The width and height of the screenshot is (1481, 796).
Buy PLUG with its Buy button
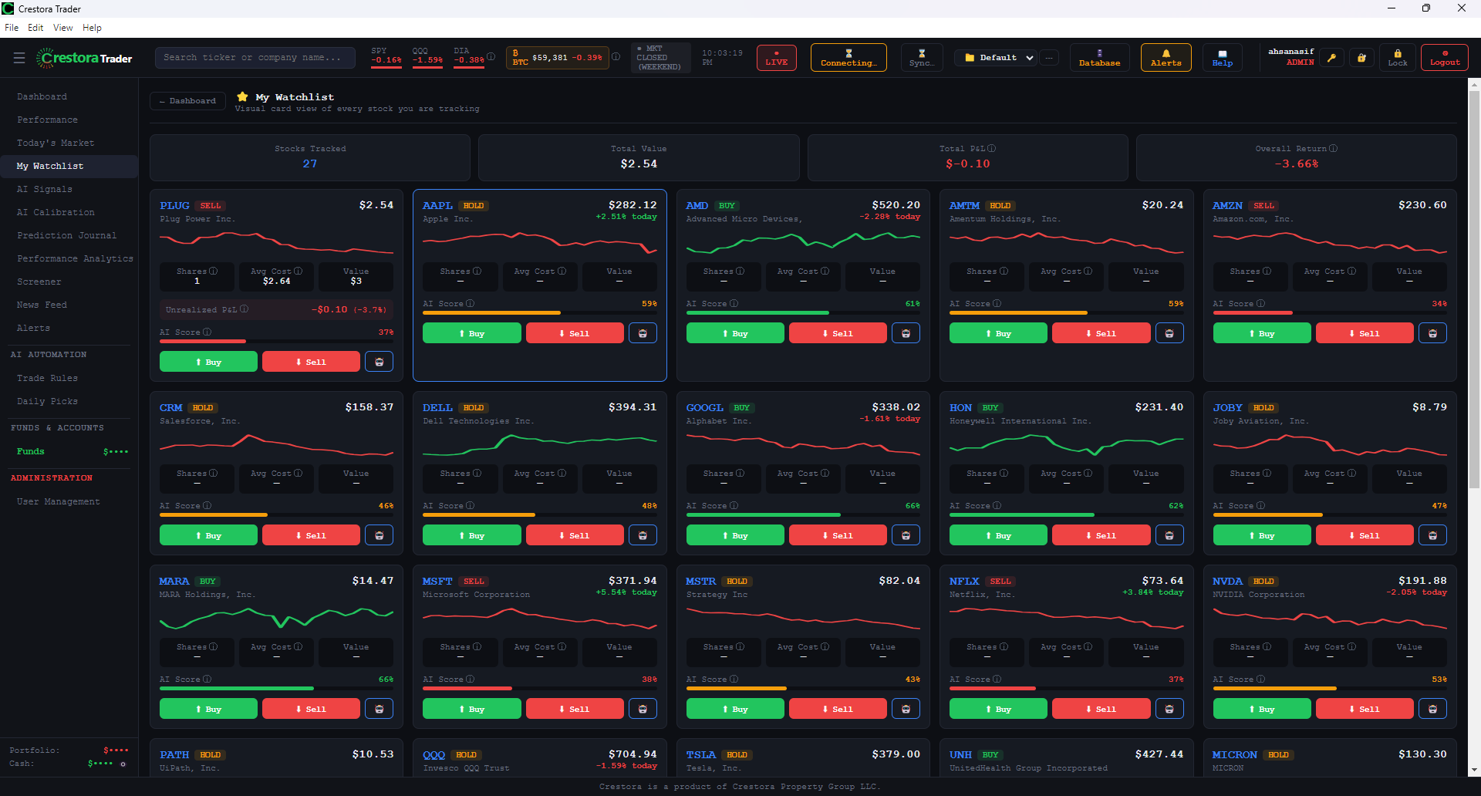[x=208, y=362]
